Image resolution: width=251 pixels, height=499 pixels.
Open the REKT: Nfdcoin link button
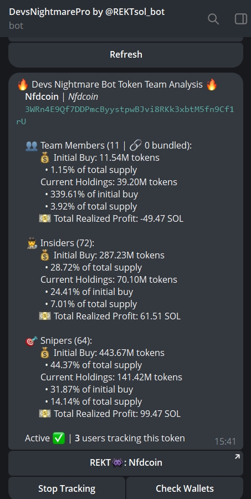126,463
